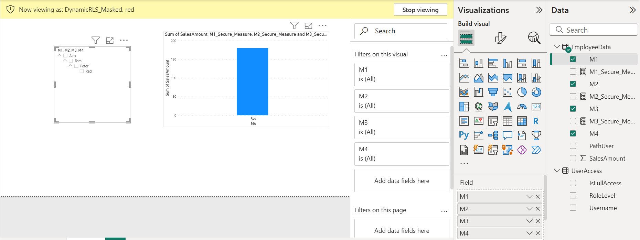Select the Waterfall chart visual
640x240 pixels.
click(478, 92)
